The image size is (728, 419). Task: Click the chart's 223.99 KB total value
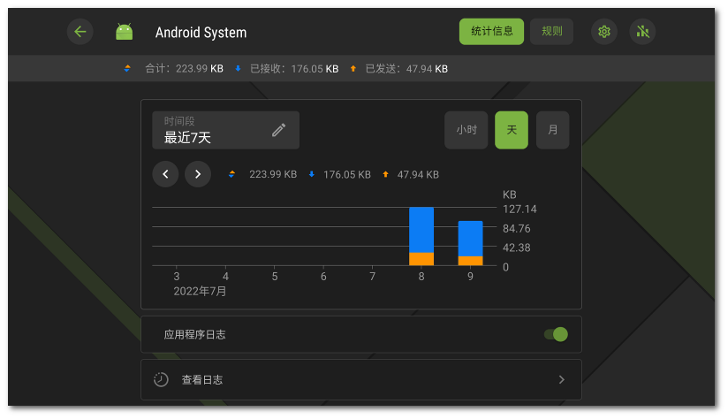pyautogui.click(x=273, y=174)
